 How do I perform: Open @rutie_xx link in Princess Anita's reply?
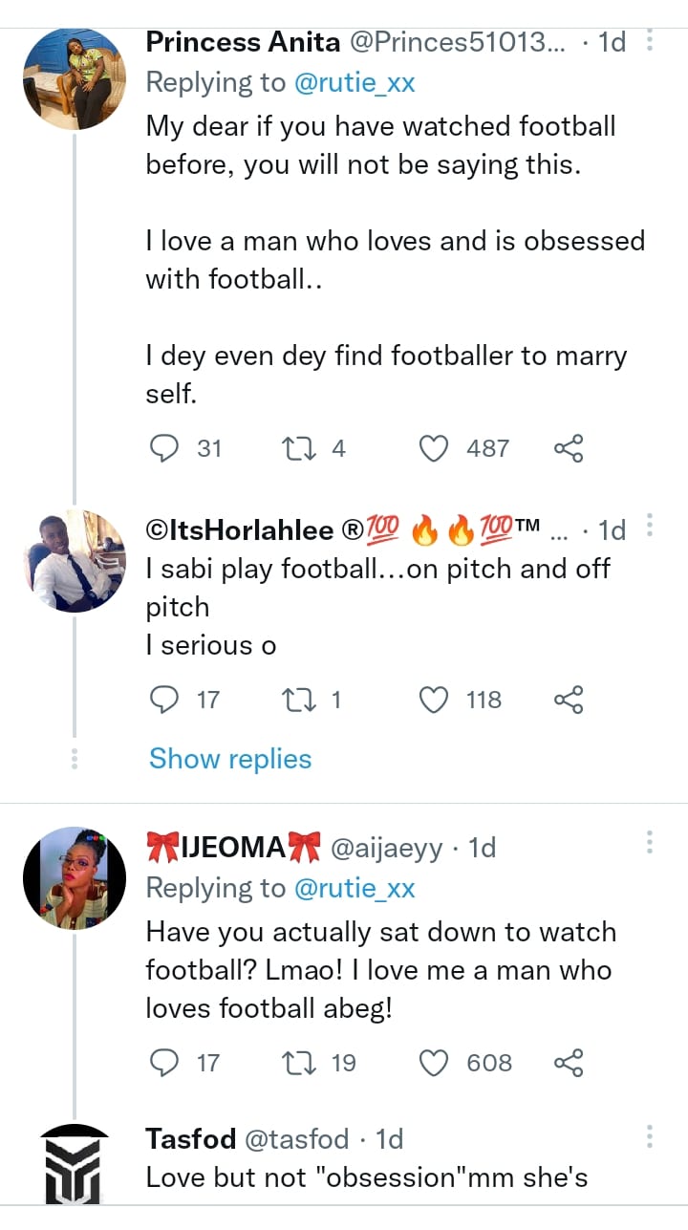[355, 83]
